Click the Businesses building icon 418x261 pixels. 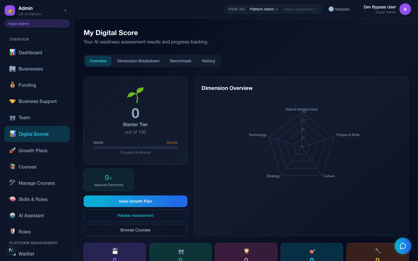[x=12, y=69]
